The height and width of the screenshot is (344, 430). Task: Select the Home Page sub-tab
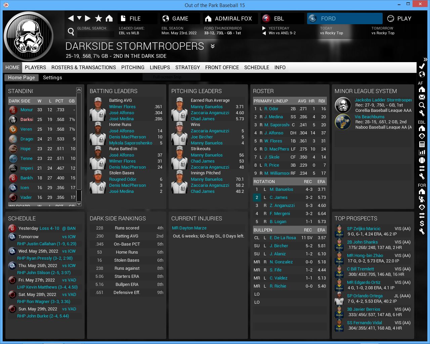tap(21, 78)
